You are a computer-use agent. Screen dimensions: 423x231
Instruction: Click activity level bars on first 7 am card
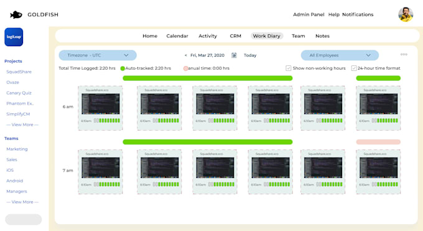(x=107, y=184)
